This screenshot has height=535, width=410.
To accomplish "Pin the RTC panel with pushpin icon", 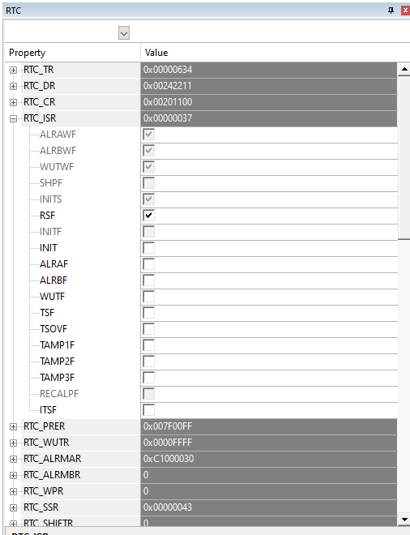I will (x=391, y=11).
